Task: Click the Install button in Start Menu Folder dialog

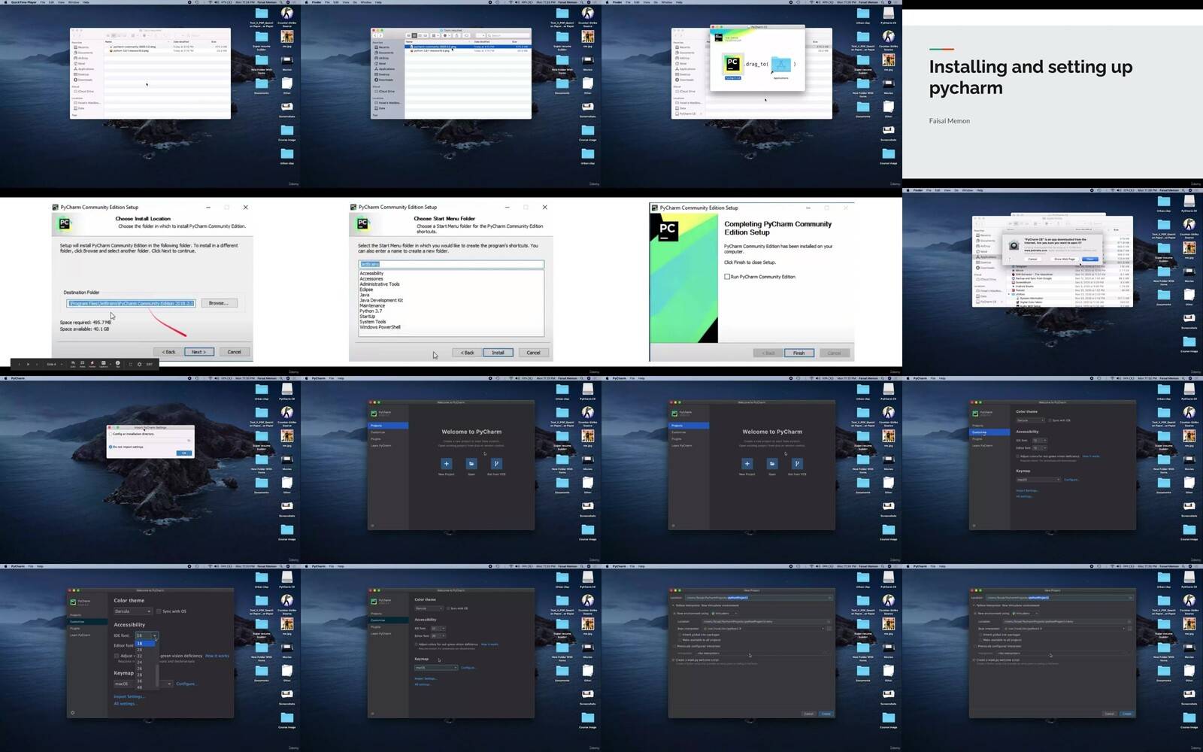Action: coord(498,353)
